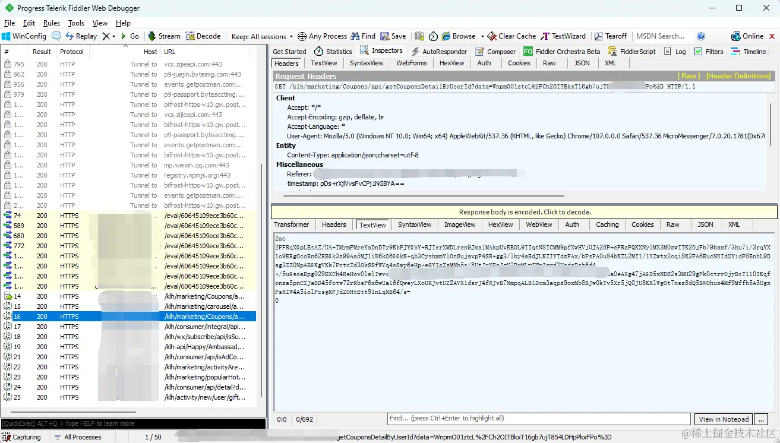Click the camera screenshot icon

(419, 36)
